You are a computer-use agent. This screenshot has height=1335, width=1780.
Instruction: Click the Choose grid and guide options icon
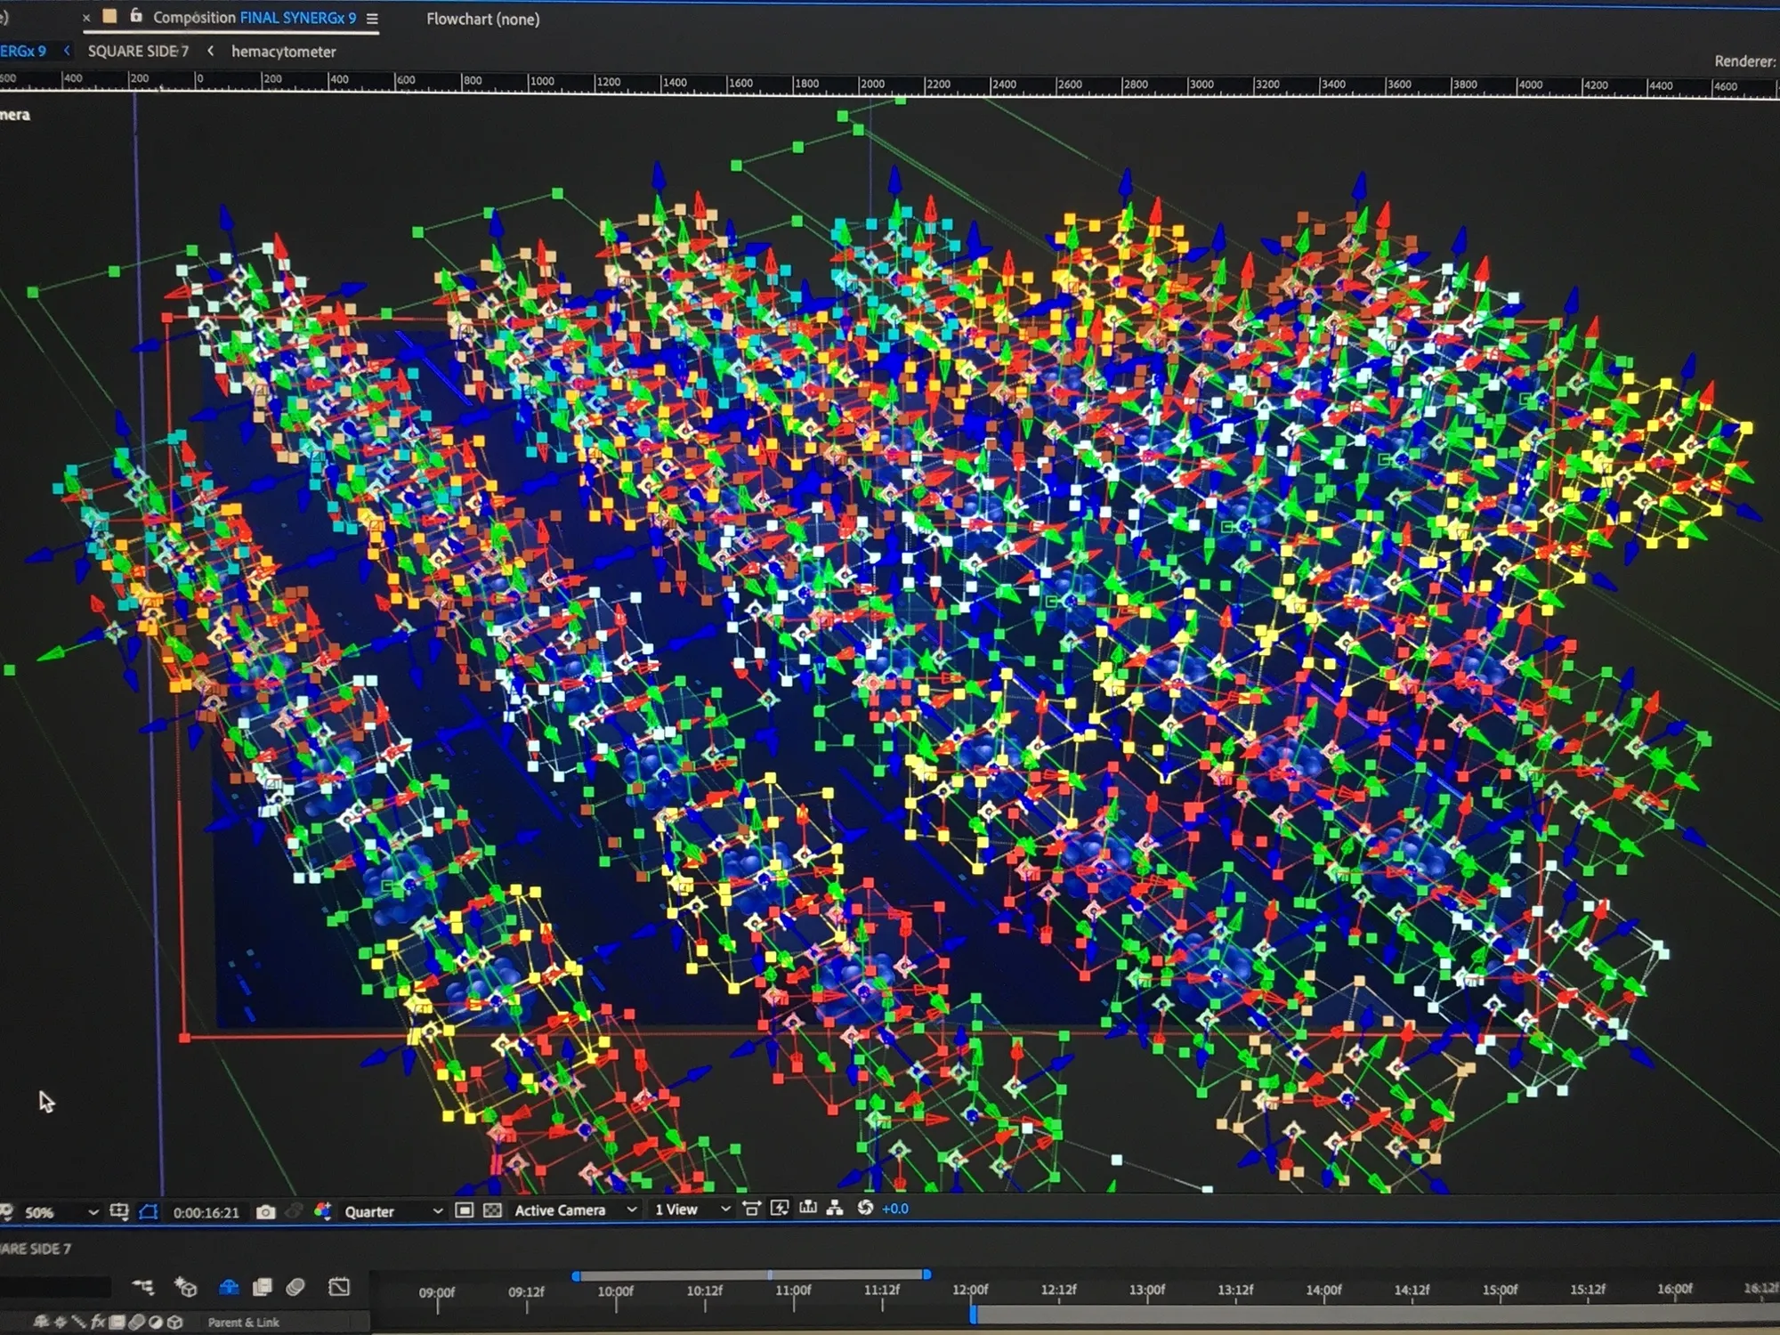point(118,1211)
